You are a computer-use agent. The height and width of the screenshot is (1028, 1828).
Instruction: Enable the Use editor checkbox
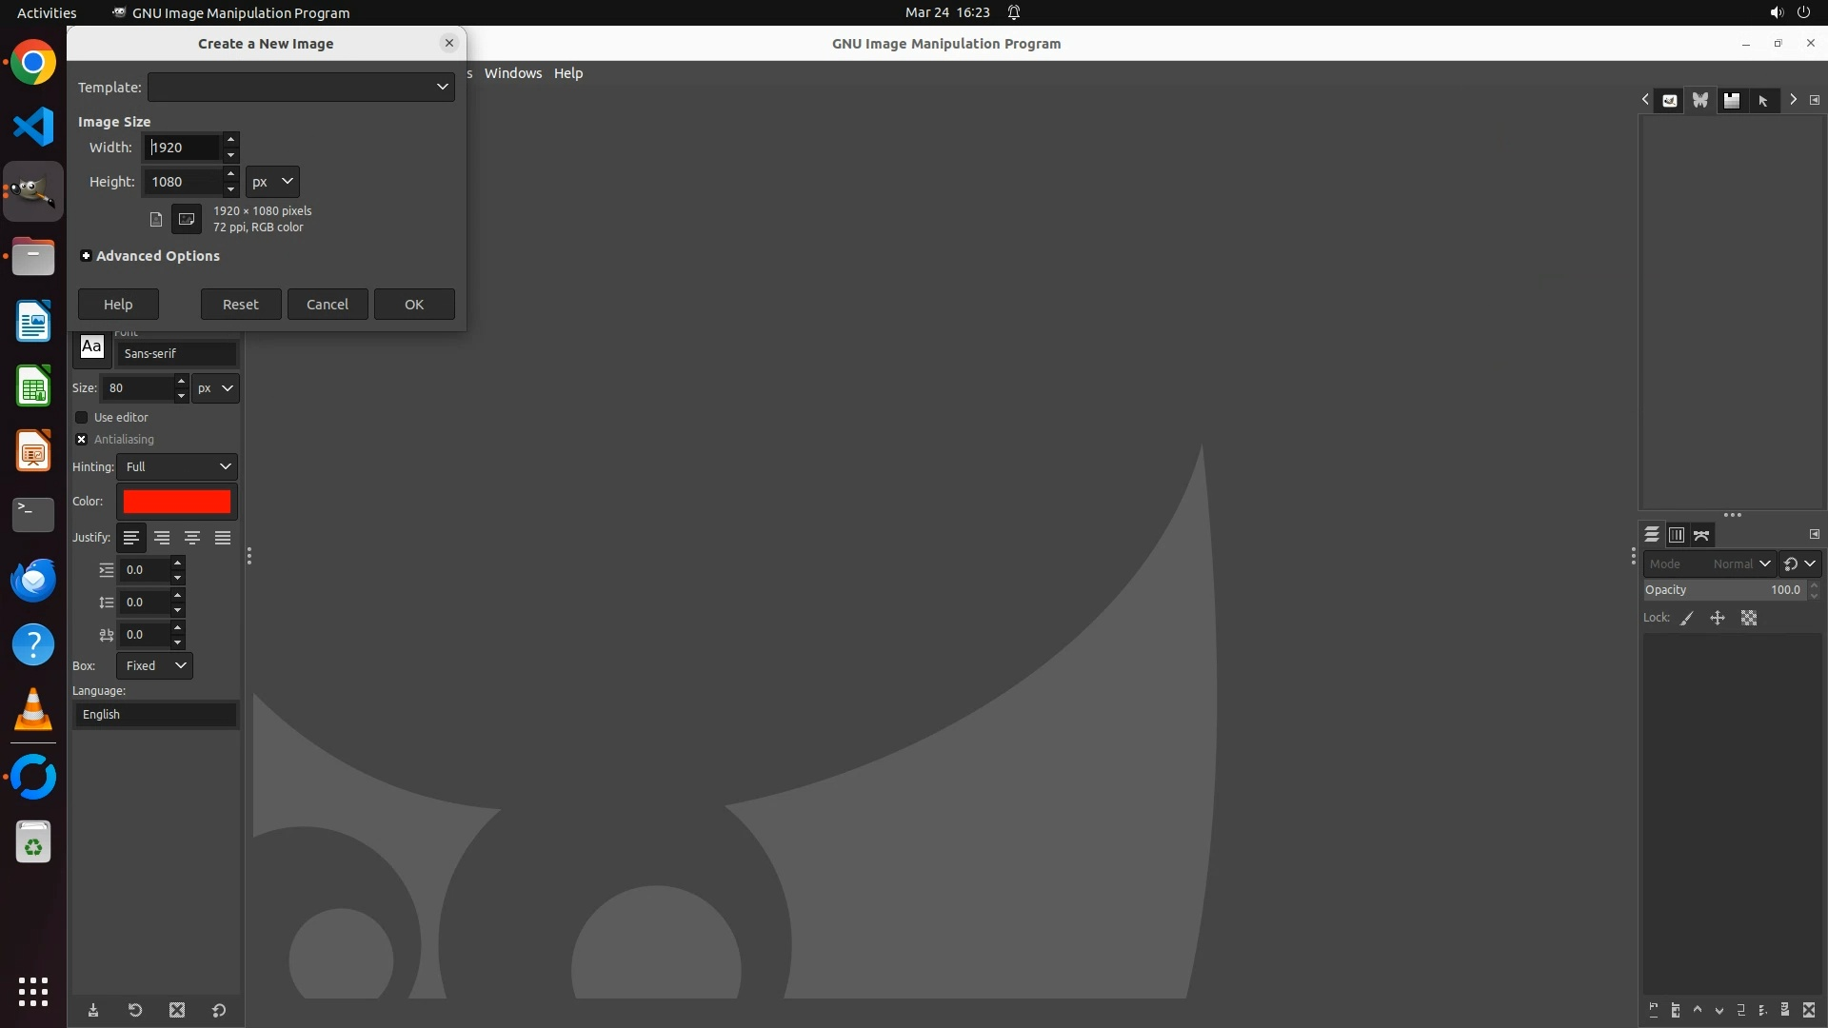tap(82, 418)
